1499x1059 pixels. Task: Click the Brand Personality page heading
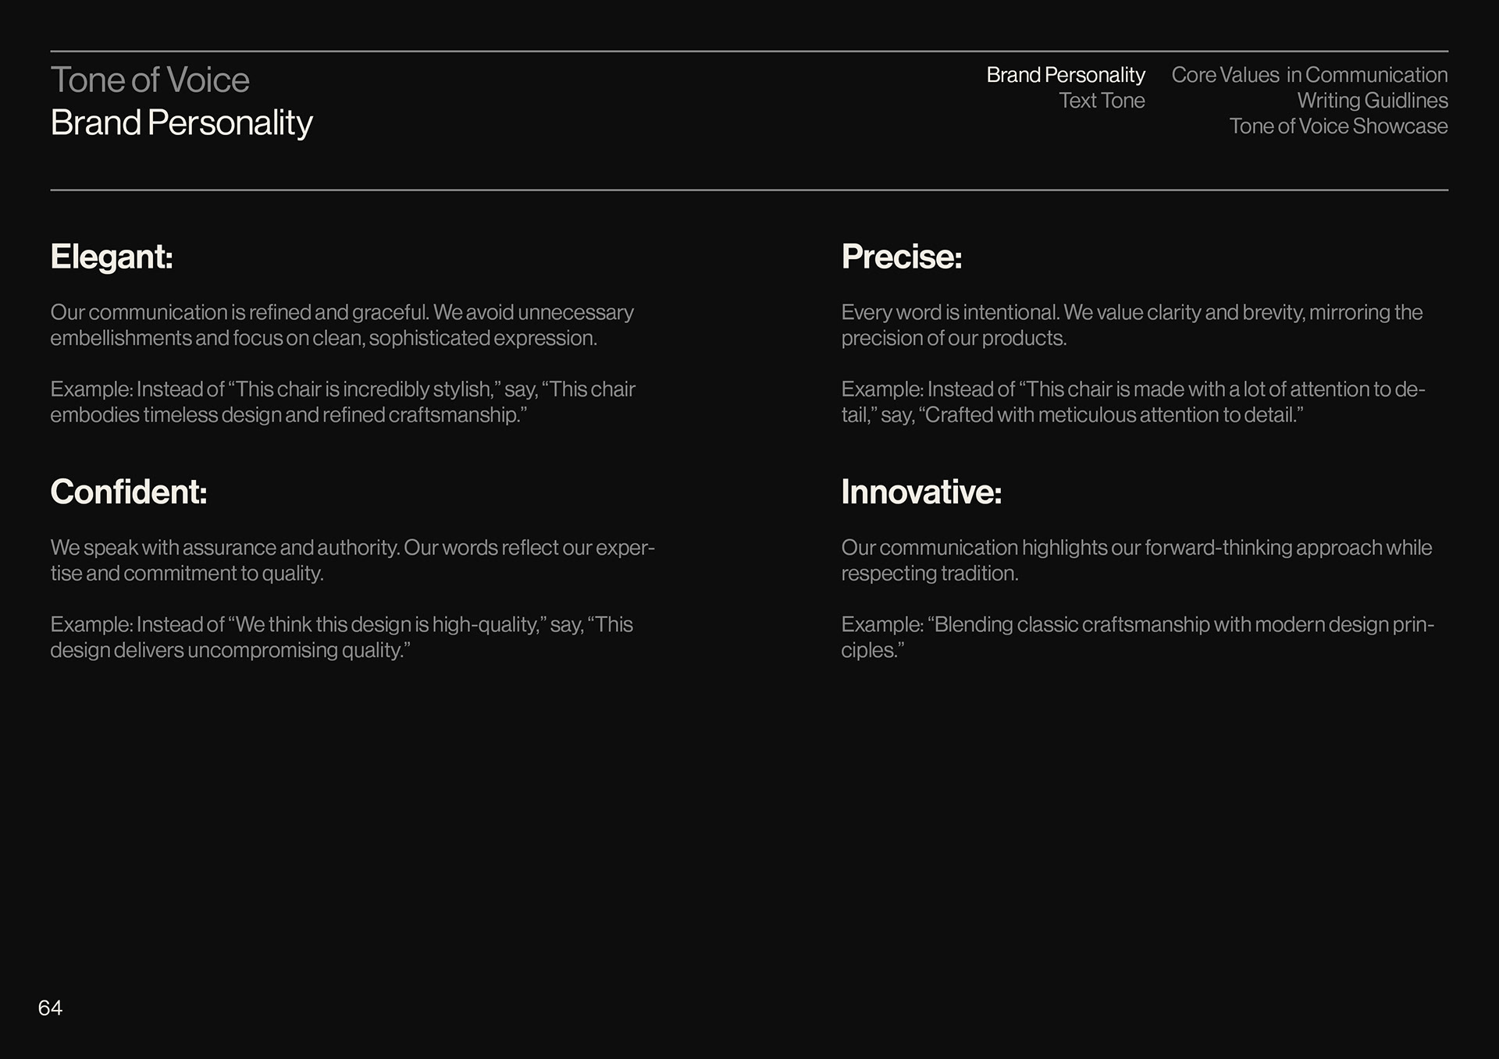click(181, 123)
